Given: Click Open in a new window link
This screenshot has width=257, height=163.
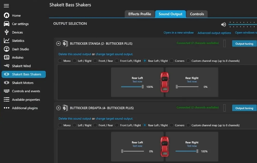Looking at the screenshot, I should click(x=179, y=33).
